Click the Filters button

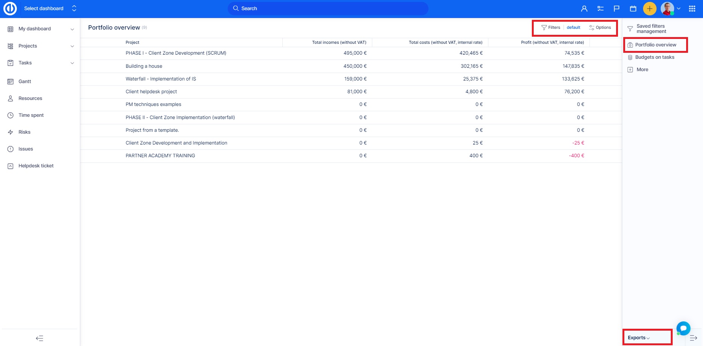point(551,28)
